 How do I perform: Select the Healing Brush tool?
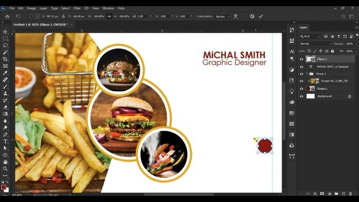coord(5,80)
